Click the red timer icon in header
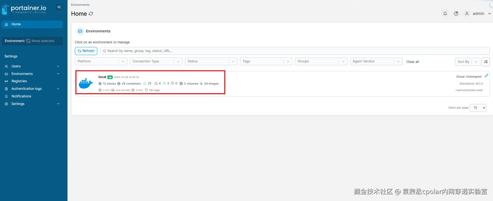The height and width of the screenshot is (201, 493). 456,14
